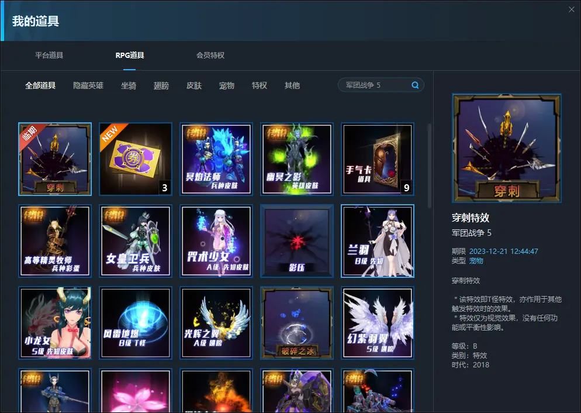Select the 风雷地煜 B级 T怪 item
581x413 pixels.
[136, 323]
